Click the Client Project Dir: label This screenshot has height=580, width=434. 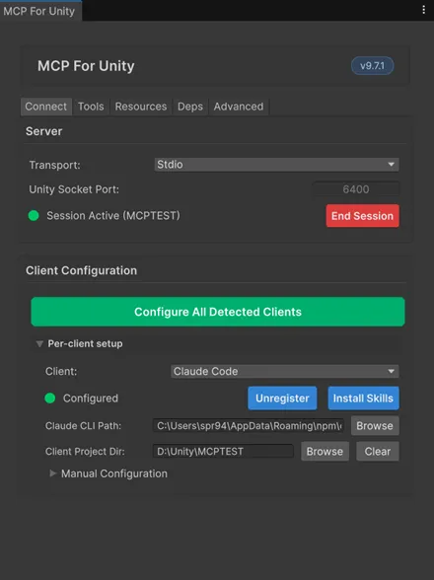click(85, 452)
